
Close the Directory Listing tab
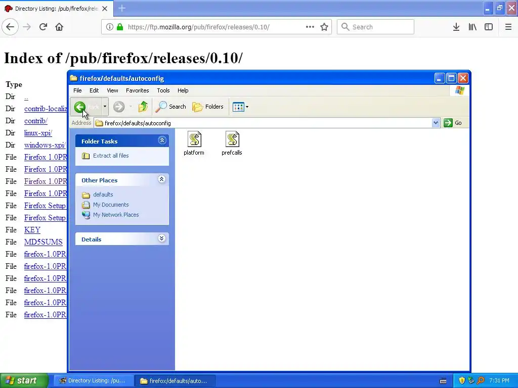coord(105,9)
